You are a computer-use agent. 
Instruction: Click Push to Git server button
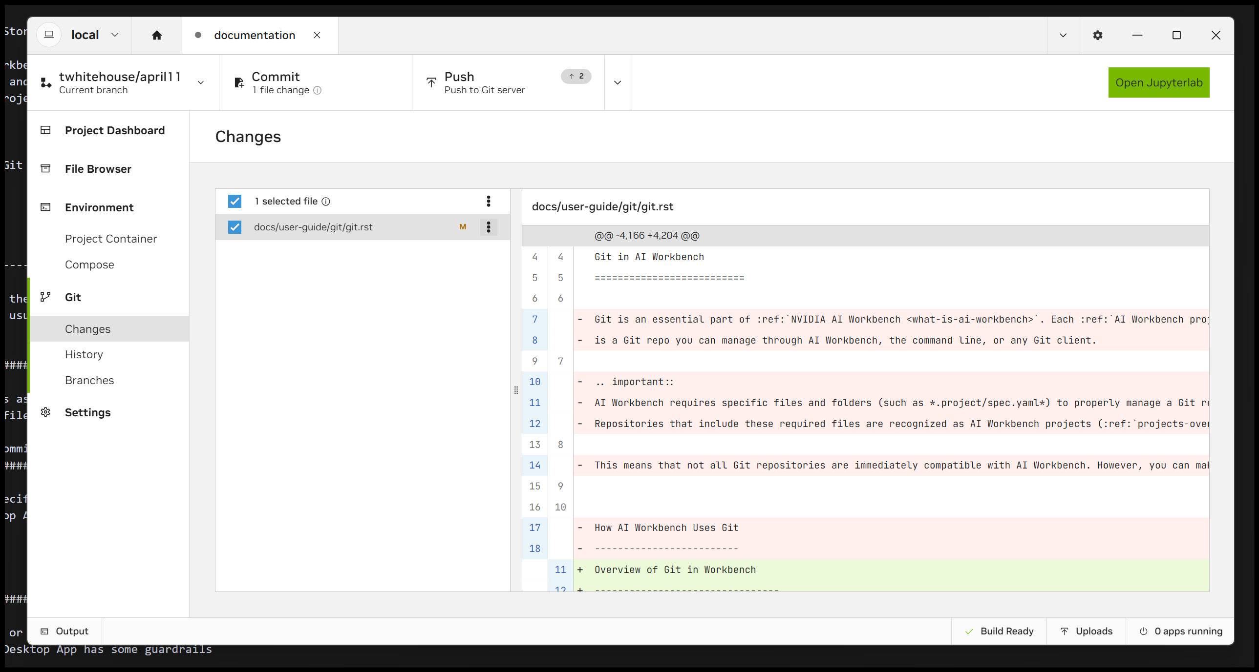[508, 82]
